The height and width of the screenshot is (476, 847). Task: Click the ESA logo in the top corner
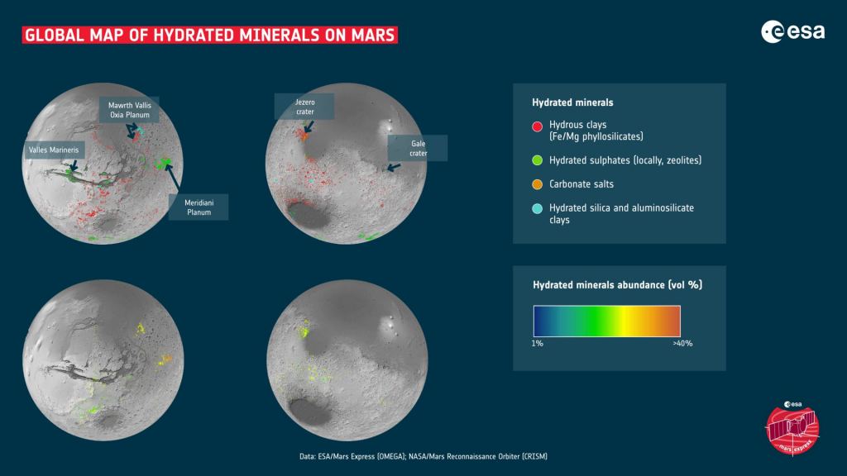(x=792, y=33)
